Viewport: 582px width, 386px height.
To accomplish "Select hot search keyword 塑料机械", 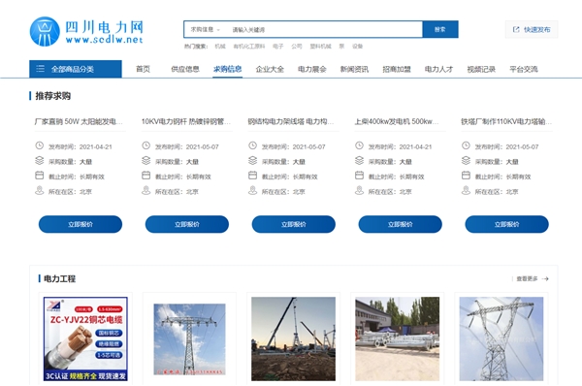I will [x=320, y=47].
